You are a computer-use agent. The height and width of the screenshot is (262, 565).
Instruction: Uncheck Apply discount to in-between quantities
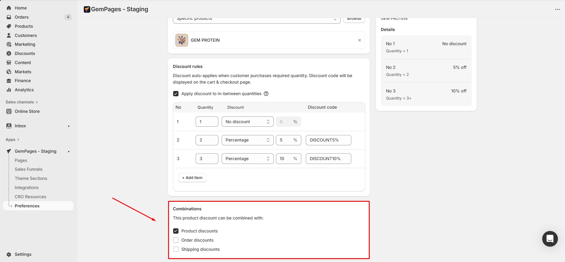click(176, 94)
